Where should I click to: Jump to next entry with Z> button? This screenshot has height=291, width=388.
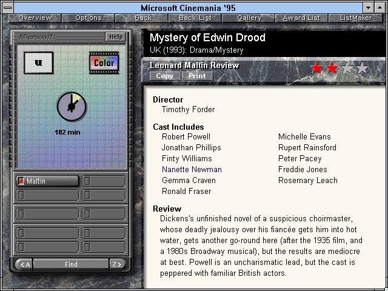point(117,264)
